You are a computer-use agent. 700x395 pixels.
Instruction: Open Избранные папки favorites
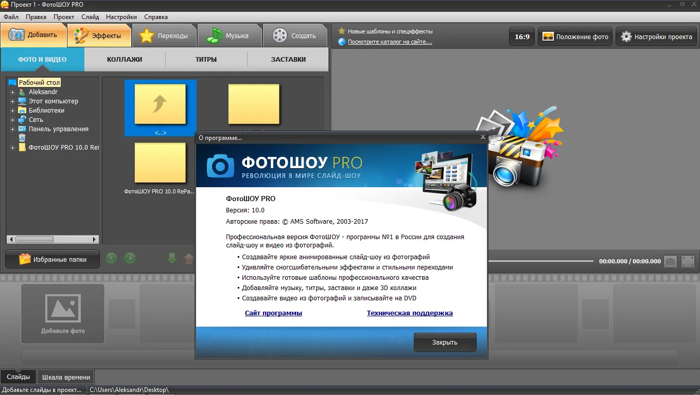[x=52, y=259]
